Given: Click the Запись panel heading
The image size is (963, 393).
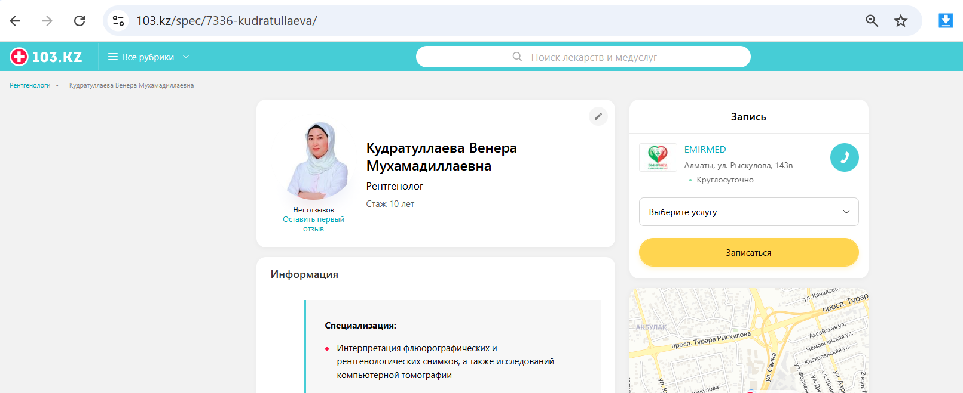Looking at the screenshot, I should click(x=748, y=117).
